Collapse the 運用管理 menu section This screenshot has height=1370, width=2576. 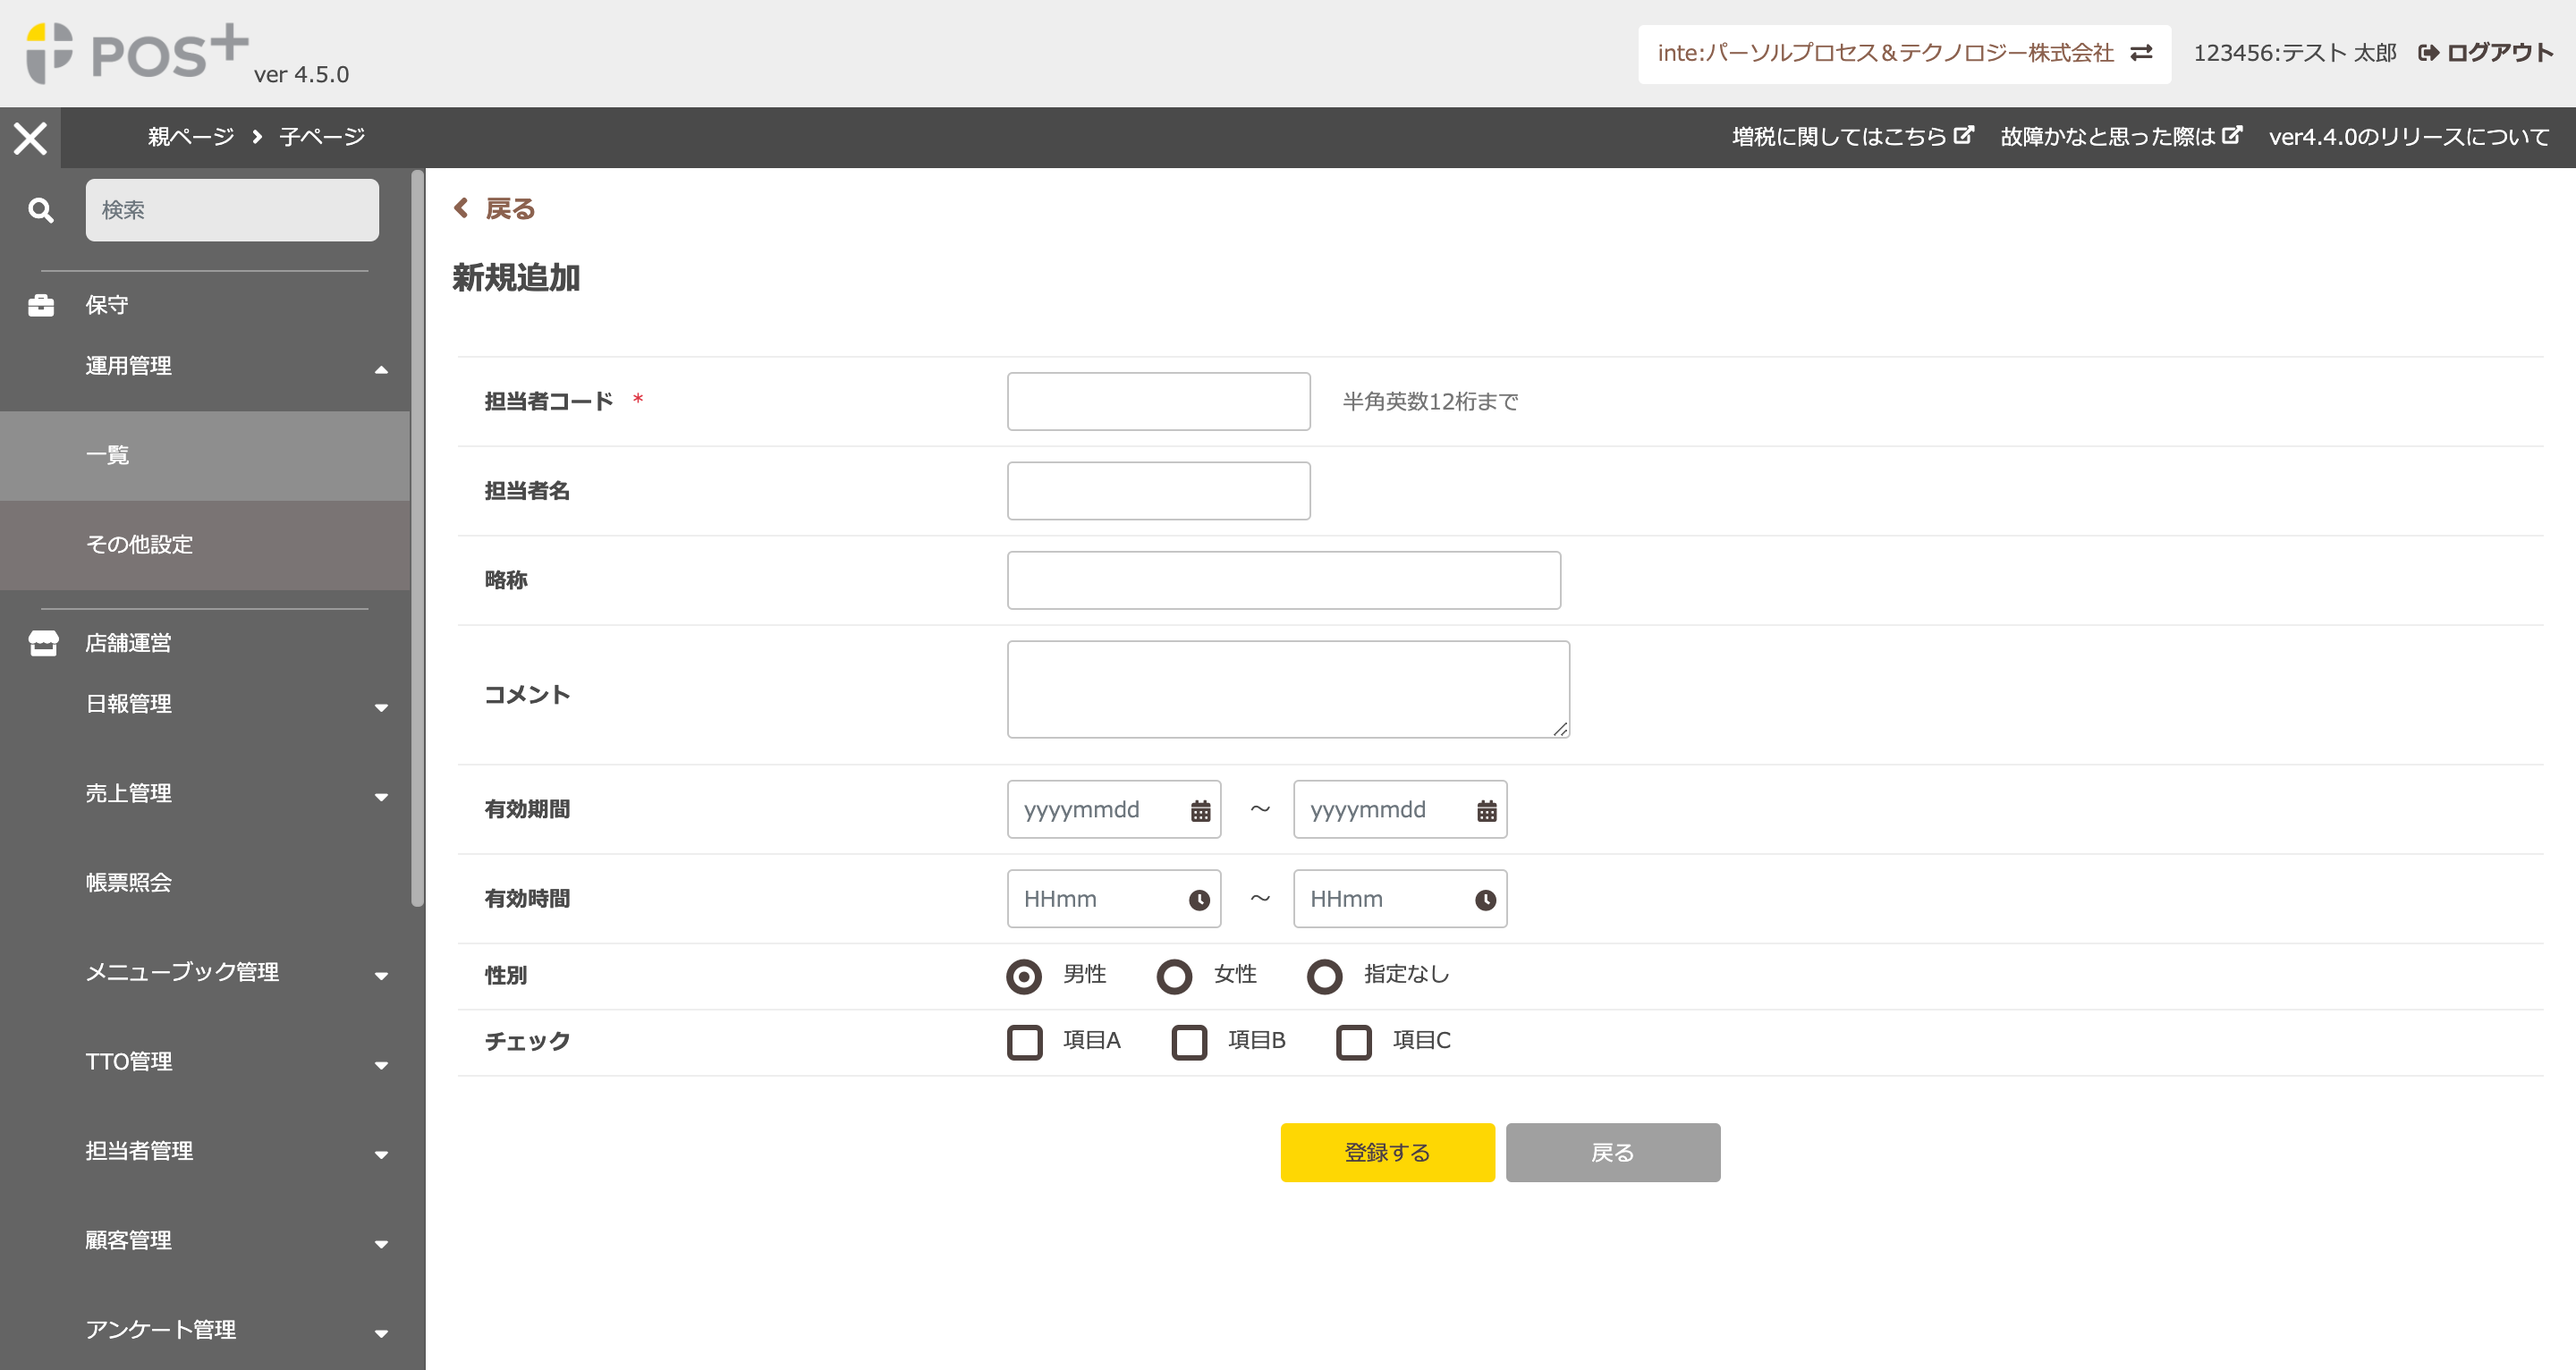pos(381,370)
